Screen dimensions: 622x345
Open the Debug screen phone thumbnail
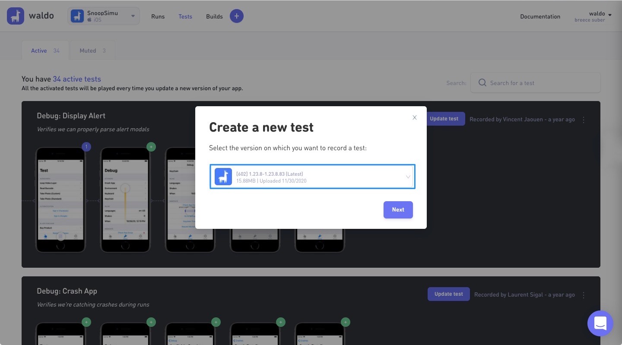[x=125, y=200]
